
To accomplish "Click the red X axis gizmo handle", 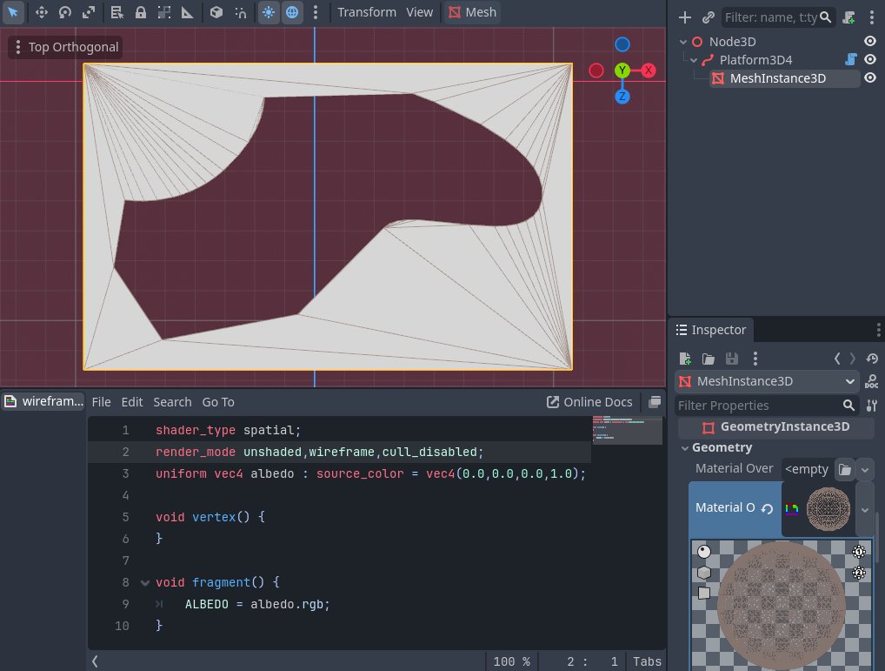I will pos(649,70).
